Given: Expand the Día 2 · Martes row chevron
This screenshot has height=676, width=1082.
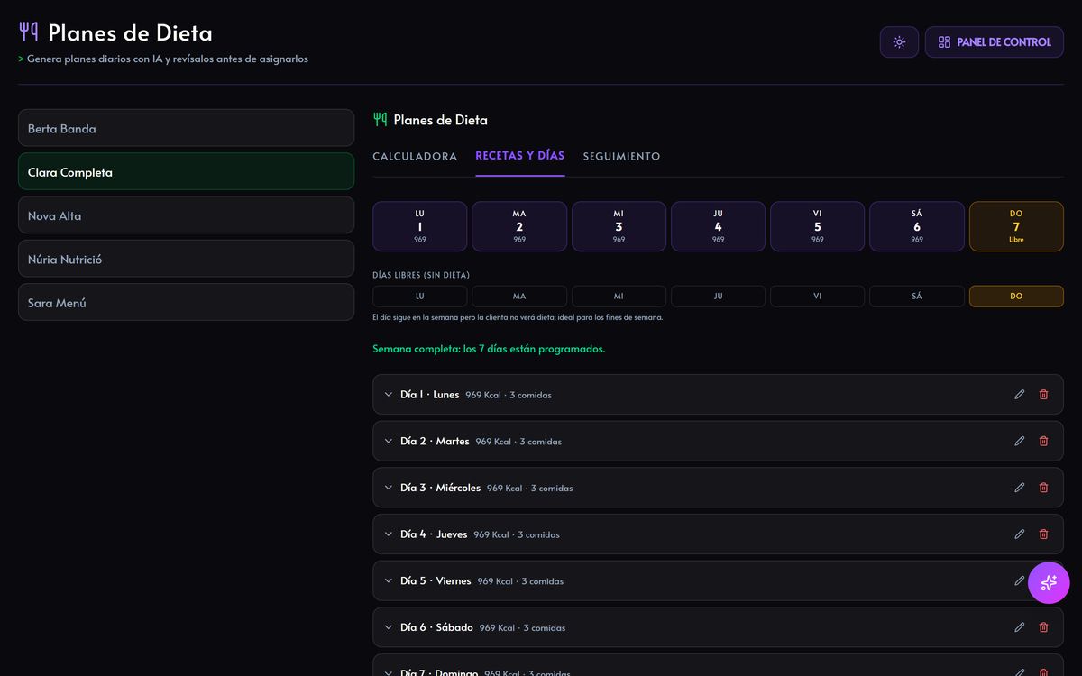Looking at the screenshot, I should point(389,441).
